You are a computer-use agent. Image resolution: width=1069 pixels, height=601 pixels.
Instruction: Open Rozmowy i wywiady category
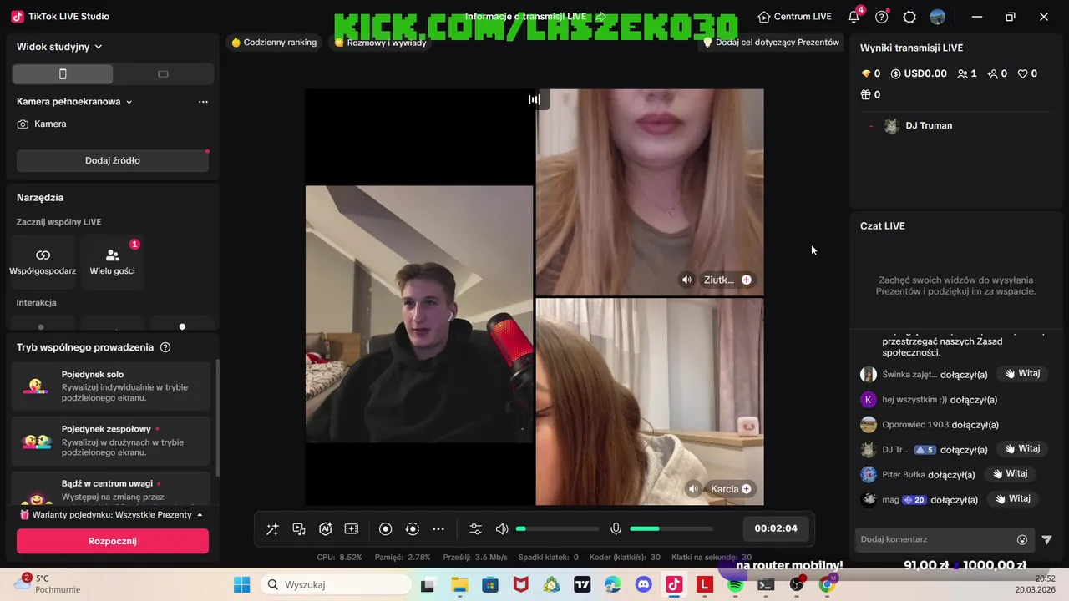(380, 43)
